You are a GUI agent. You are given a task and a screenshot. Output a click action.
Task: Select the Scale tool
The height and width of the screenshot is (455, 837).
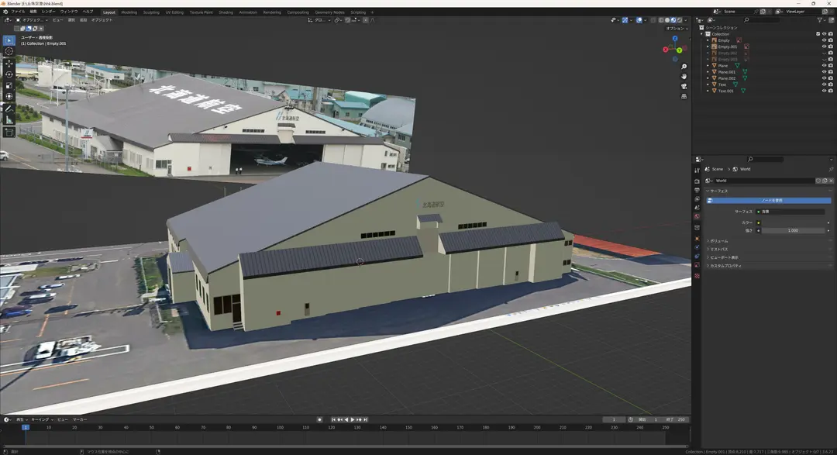click(9, 85)
